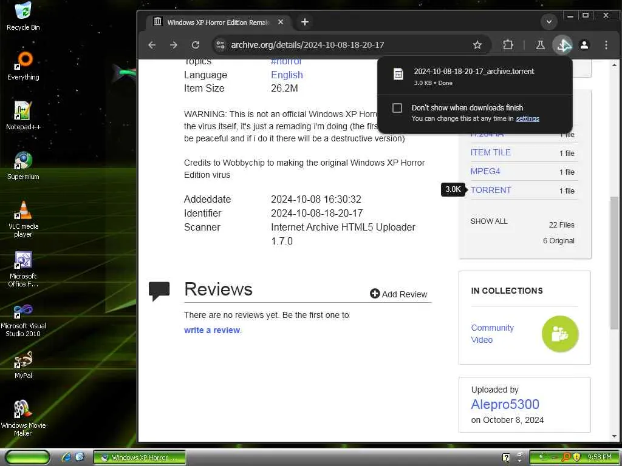Open the profile avatar button

point(584,45)
